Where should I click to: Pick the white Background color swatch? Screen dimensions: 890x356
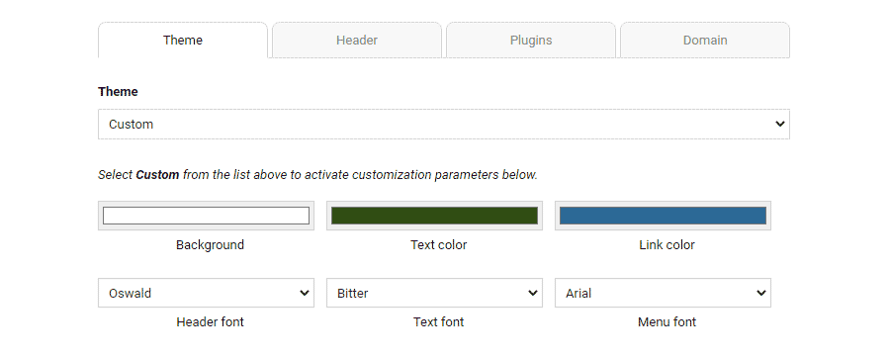[x=206, y=216]
